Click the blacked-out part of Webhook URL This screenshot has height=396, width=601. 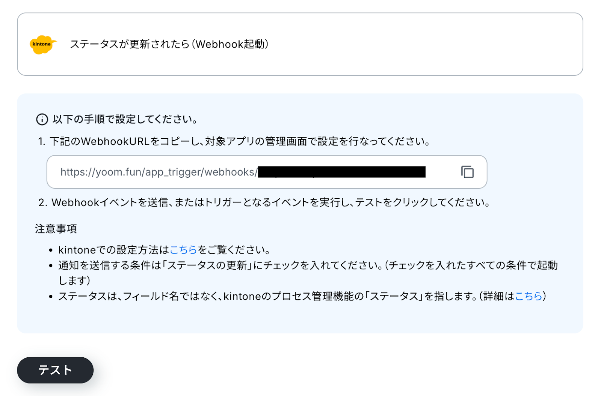click(341, 172)
